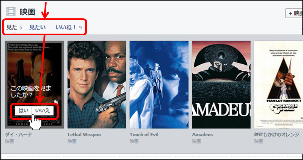Viewport: 303px width, 160px height.
Task: Open the Clockwork Orange poster thumbnail
Action: (279, 84)
